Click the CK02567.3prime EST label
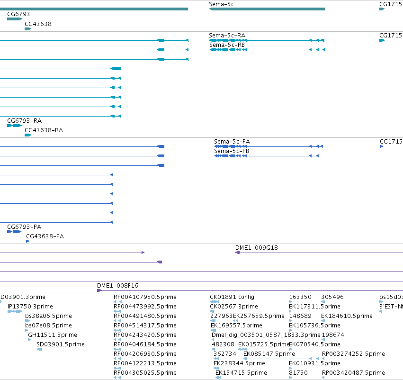The image size is (403, 380). coord(234,307)
